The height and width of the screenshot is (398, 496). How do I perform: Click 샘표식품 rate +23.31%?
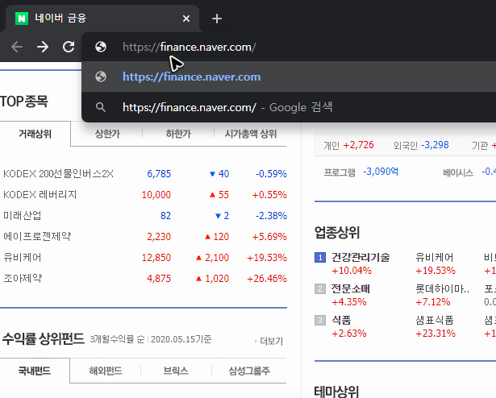(x=436, y=334)
